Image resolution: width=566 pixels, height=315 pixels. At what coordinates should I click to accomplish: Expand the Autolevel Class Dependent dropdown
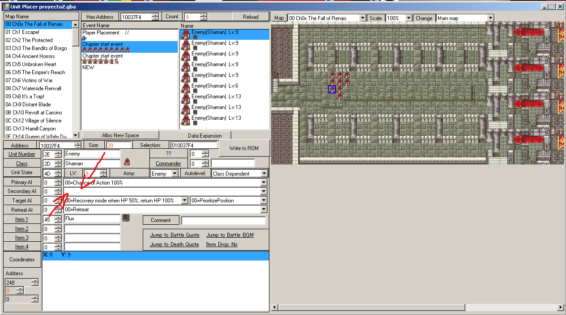[264, 173]
